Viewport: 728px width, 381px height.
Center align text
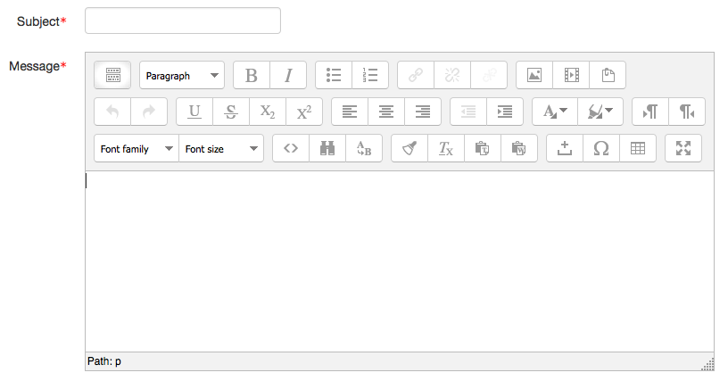point(386,112)
